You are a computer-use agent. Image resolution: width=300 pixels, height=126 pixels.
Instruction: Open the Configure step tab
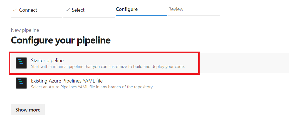tap(127, 9)
